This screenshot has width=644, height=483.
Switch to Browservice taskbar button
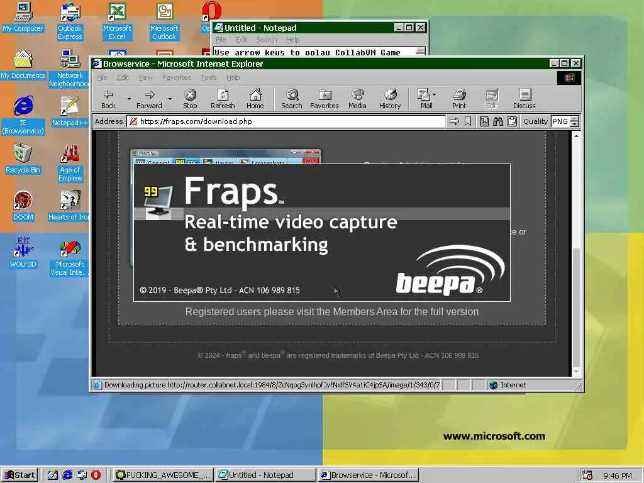point(368,475)
